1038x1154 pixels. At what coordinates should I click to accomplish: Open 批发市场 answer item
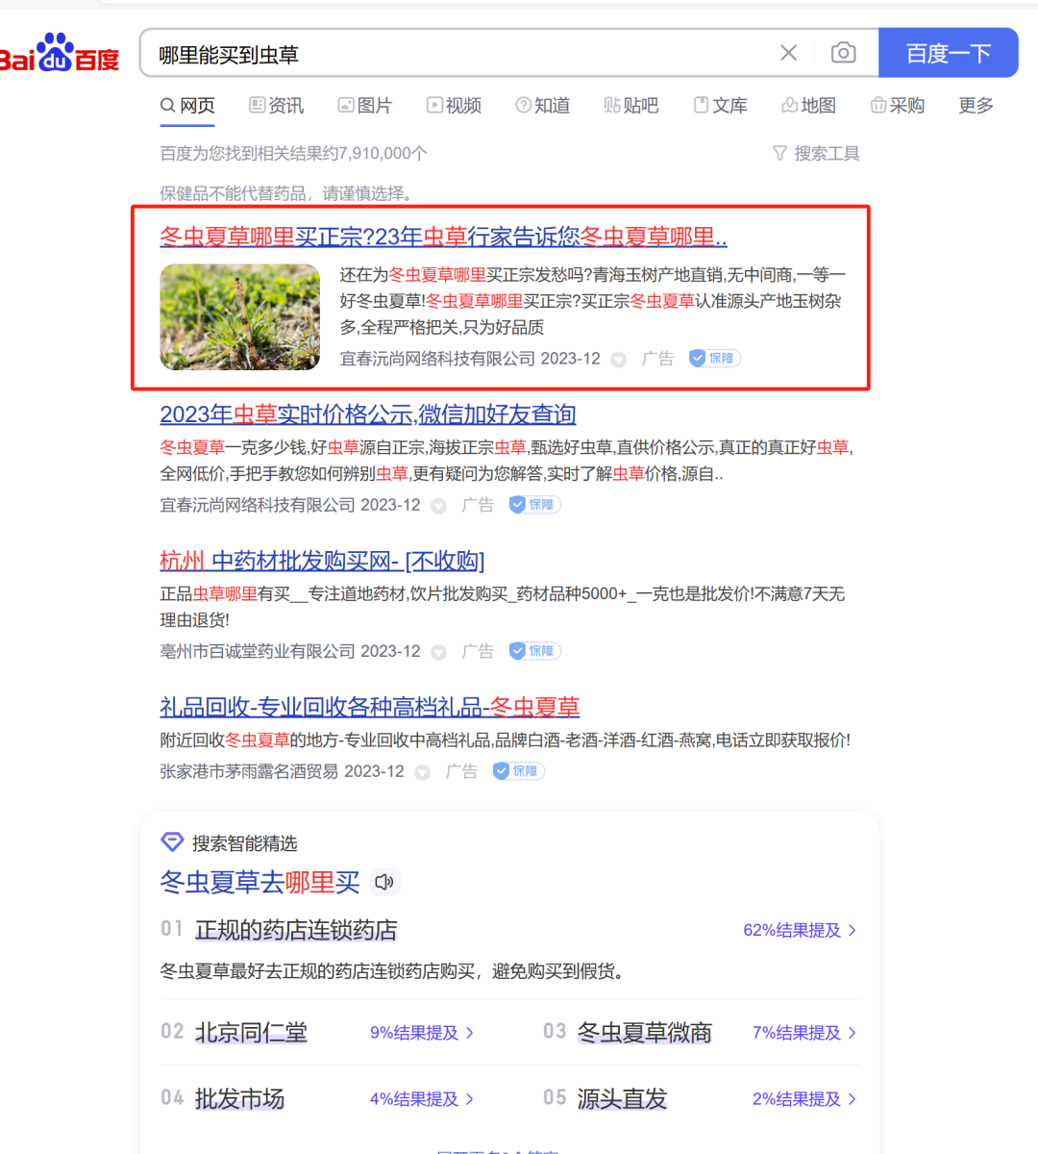coord(239,1099)
